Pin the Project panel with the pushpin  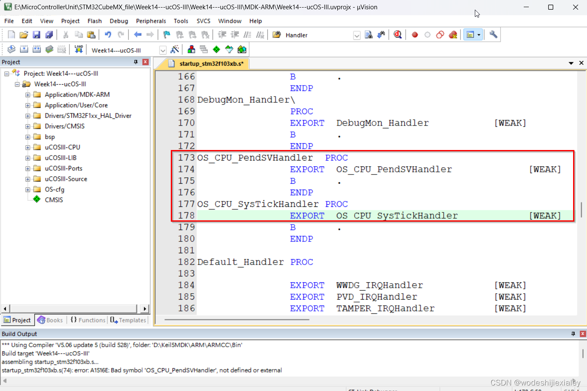point(136,62)
